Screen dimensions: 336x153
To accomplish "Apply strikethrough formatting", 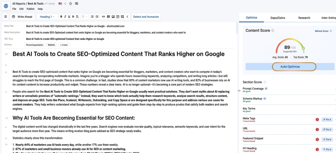I will [73, 17].
